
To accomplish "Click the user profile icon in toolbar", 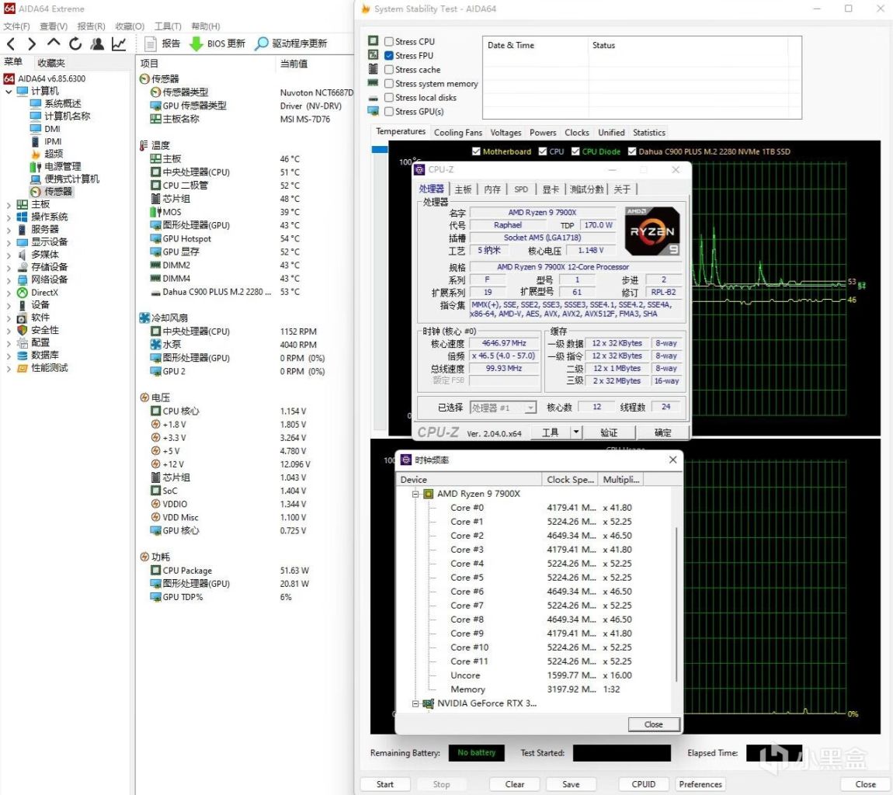I will coord(97,44).
